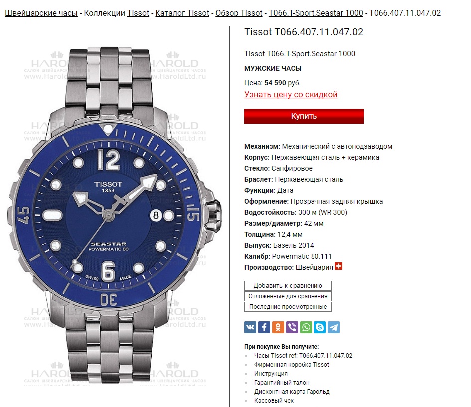Screen dimensions: 471x407
Task: Open the Tissot collections breadcrumb link
Action: [x=138, y=13]
